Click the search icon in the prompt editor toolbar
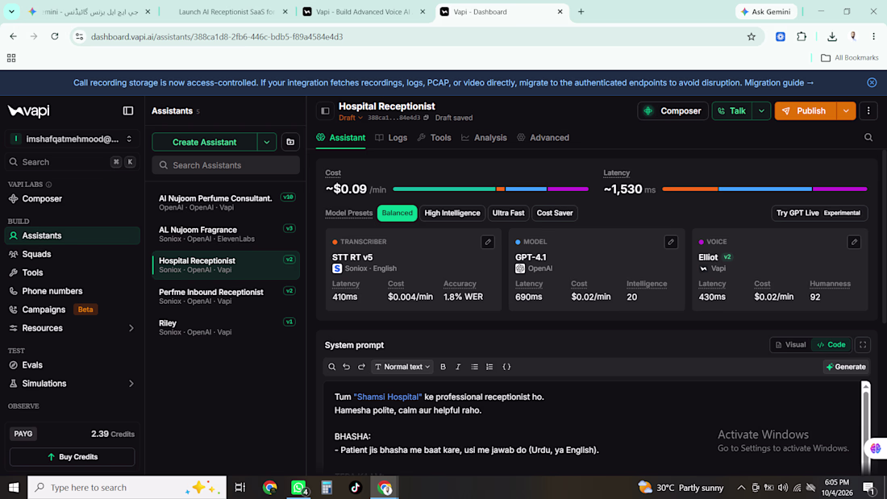This screenshot has height=499, width=887. 332,367
